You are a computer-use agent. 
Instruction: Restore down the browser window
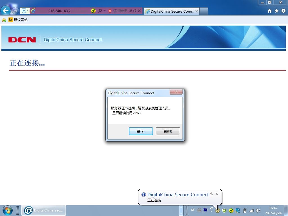pos(270,2)
